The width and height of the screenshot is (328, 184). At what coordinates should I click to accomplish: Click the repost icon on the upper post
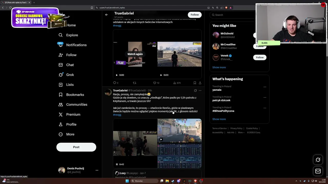tap(135, 83)
